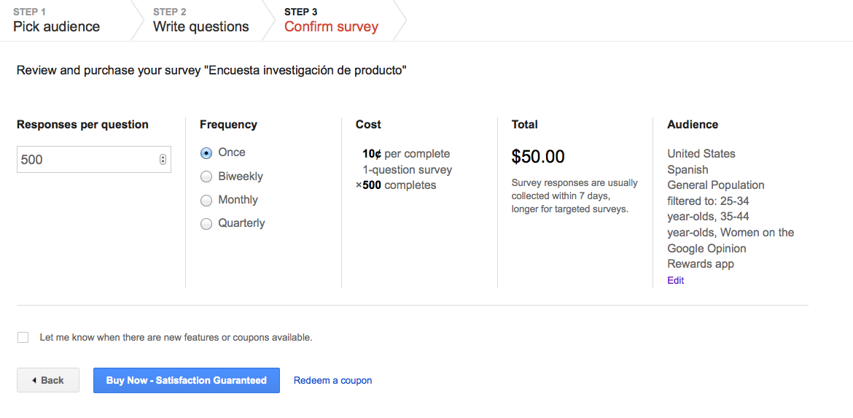Click the Audience description text
853x418 pixels.
tap(731, 209)
